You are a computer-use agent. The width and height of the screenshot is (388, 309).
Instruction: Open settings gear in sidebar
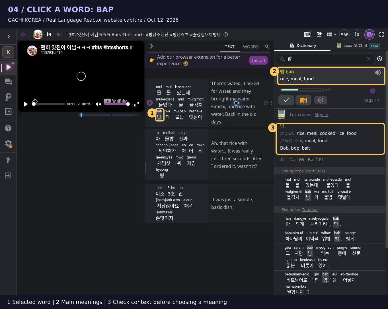pyautogui.click(x=8, y=144)
